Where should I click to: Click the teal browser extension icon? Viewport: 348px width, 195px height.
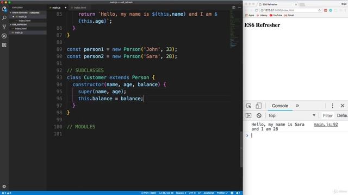click(x=331, y=10)
